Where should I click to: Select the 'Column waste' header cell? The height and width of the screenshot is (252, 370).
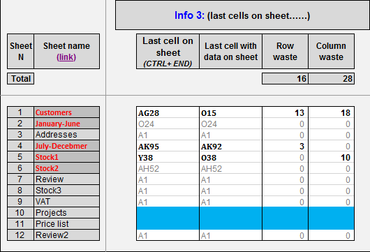click(331, 51)
